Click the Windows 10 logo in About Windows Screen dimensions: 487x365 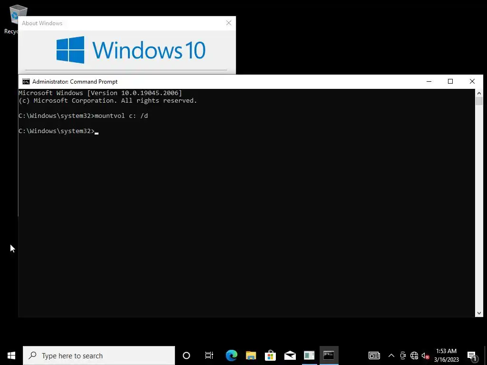pyautogui.click(x=131, y=50)
